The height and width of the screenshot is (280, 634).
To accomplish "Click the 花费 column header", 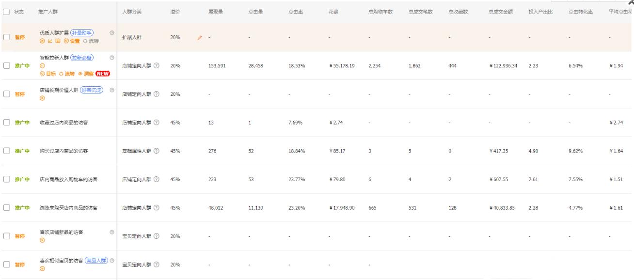I will [x=333, y=11].
